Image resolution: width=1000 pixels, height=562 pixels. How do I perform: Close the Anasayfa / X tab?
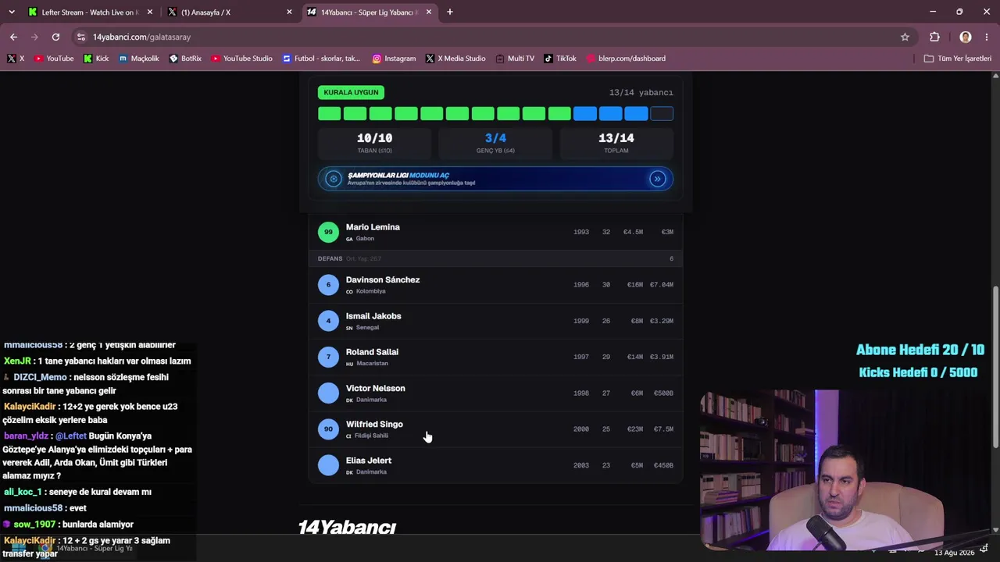point(289,12)
